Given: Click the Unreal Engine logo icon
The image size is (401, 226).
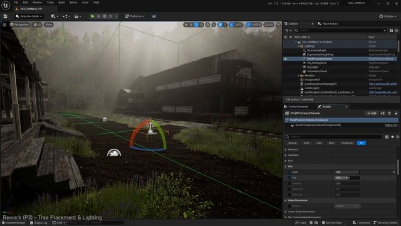Looking at the screenshot, I should pos(6,6).
